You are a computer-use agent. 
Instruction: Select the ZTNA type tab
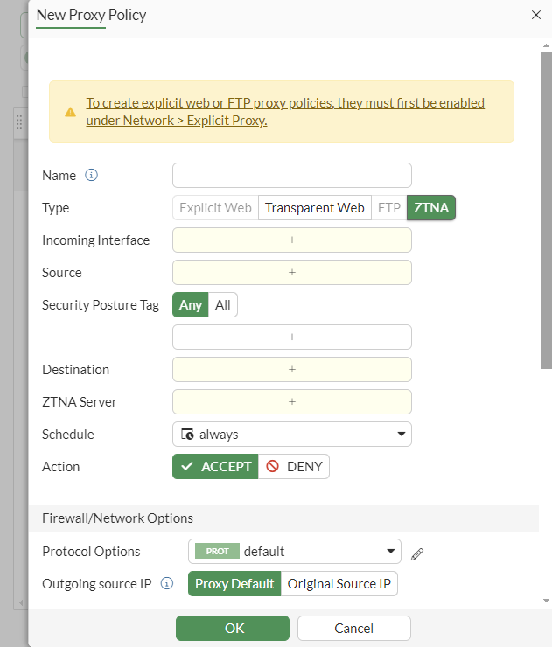pos(431,208)
